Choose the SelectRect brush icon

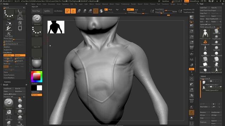[x=9, y=118]
